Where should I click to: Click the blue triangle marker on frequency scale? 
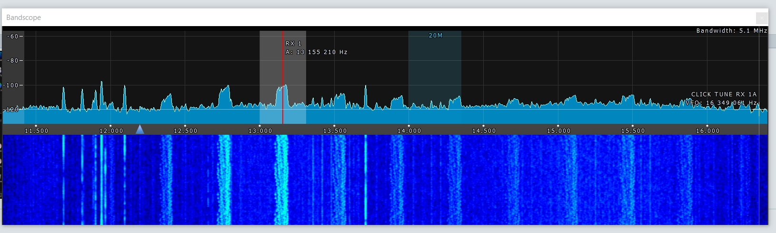coord(139,129)
